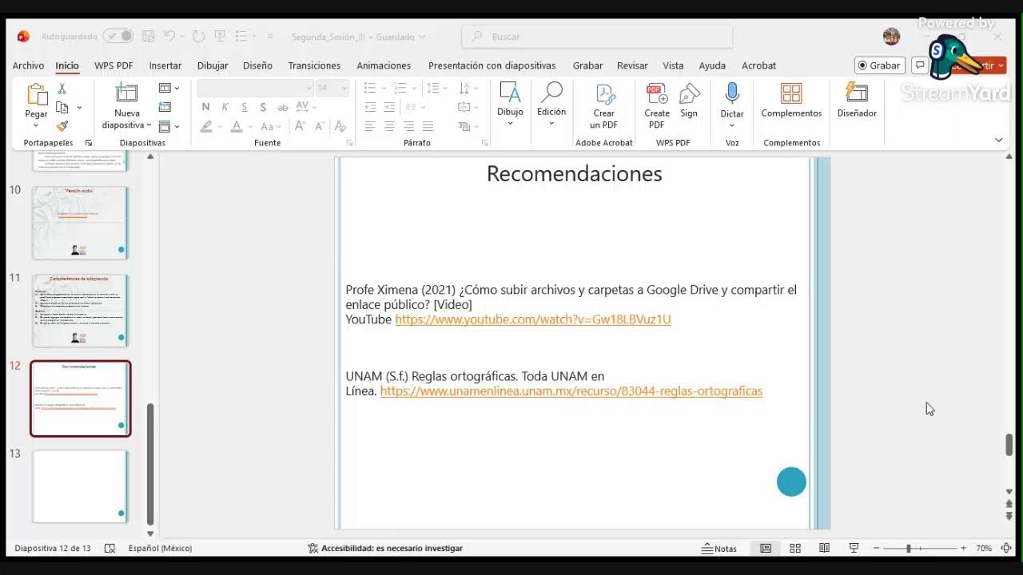Toggle Normal view in status bar

click(x=766, y=549)
